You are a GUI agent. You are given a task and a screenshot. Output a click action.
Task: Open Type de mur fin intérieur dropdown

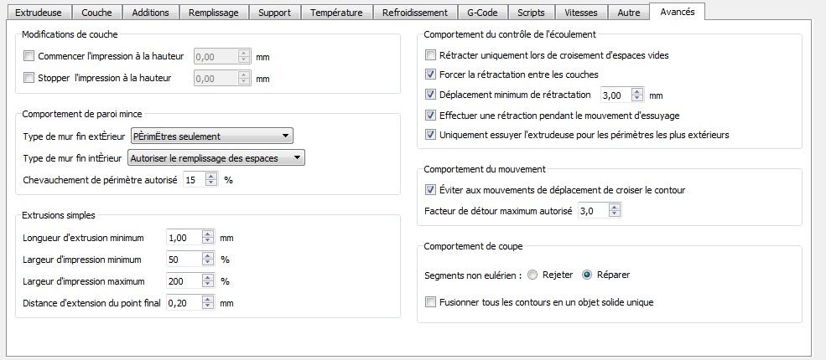tap(216, 157)
